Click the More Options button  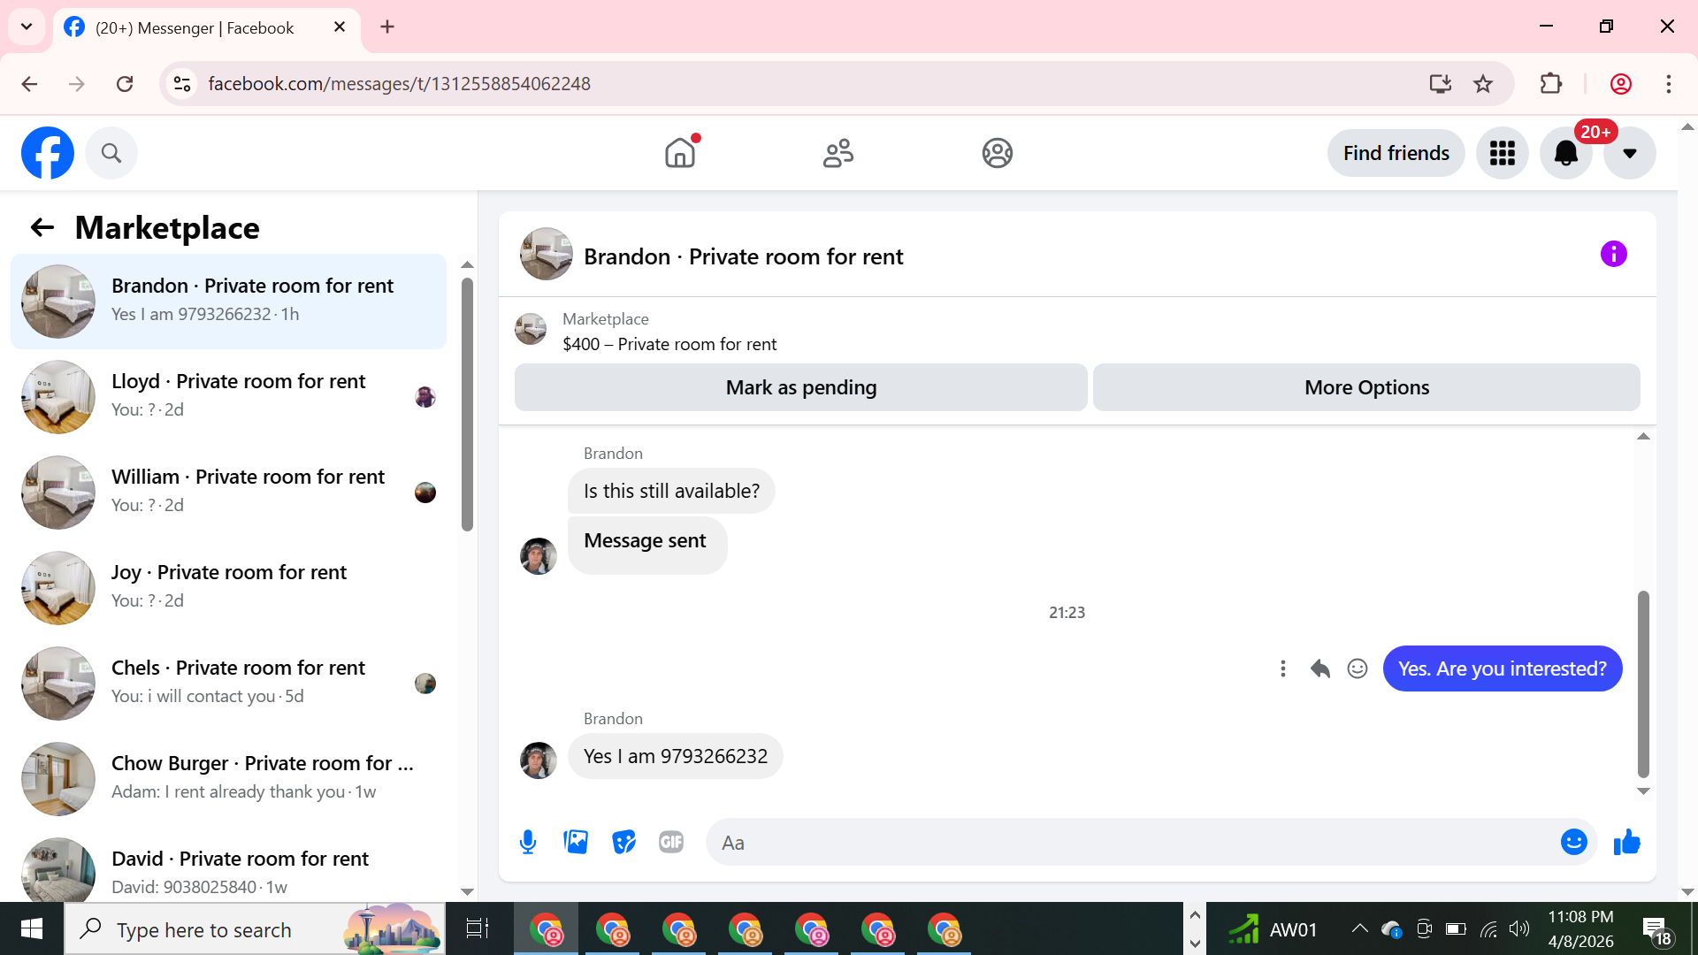1366,387
